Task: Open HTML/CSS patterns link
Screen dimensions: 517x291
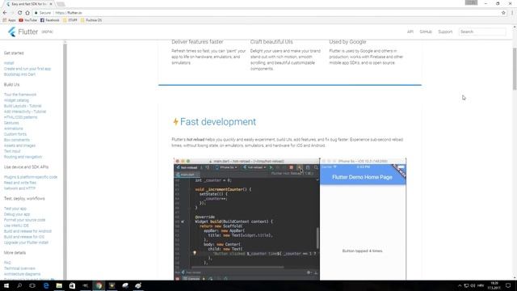Action: coord(20,116)
